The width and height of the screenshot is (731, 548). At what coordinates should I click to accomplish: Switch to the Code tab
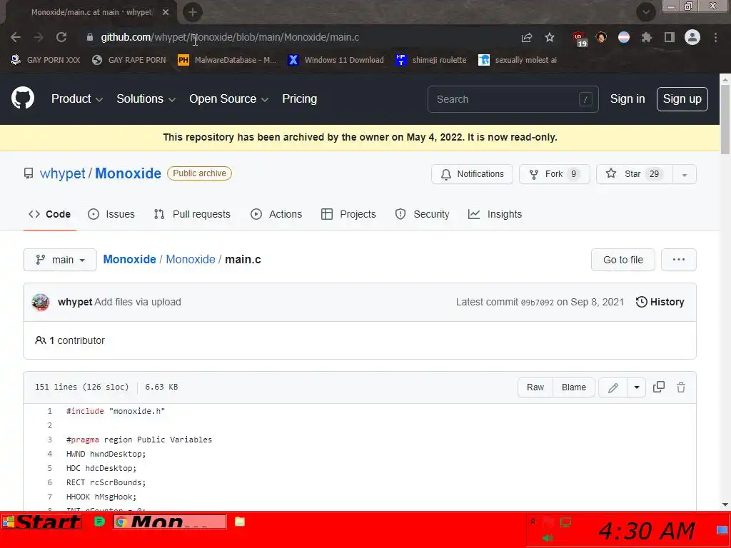coord(49,214)
